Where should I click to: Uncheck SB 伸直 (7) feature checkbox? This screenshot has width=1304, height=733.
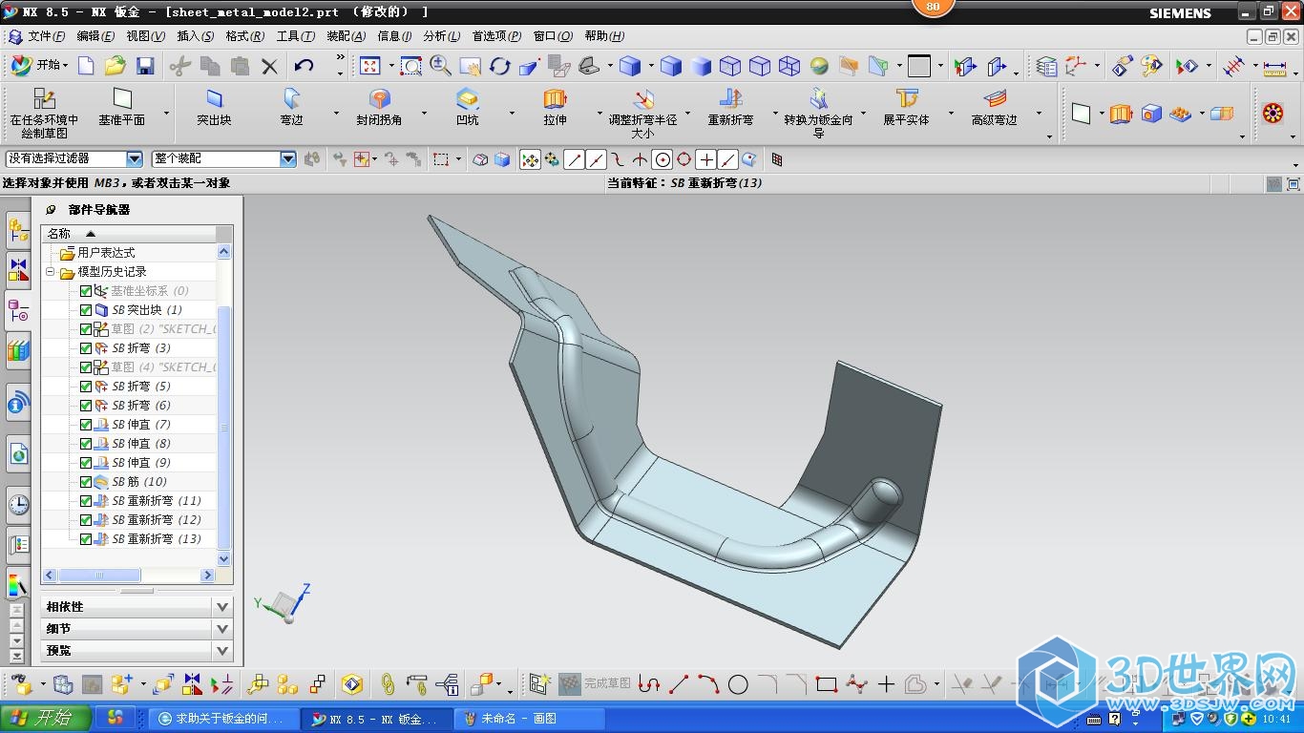click(x=86, y=425)
